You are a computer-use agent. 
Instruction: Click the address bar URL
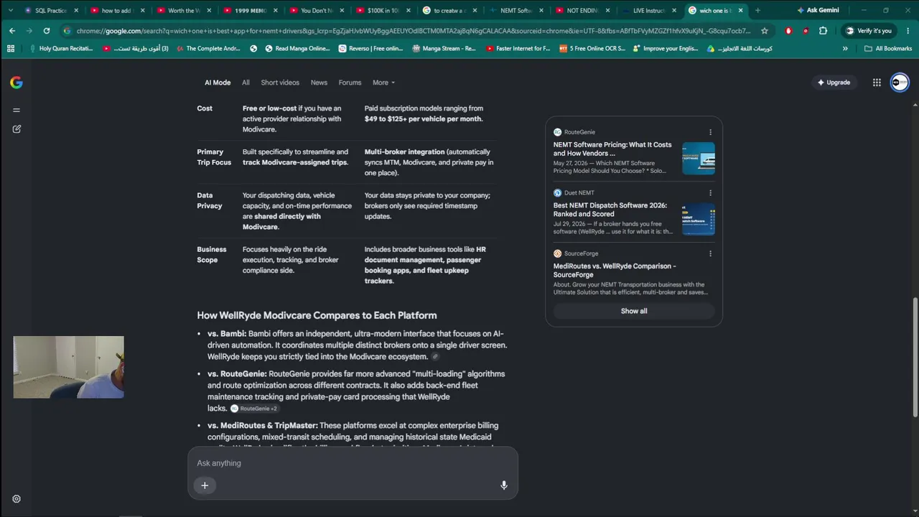(x=414, y=31)
